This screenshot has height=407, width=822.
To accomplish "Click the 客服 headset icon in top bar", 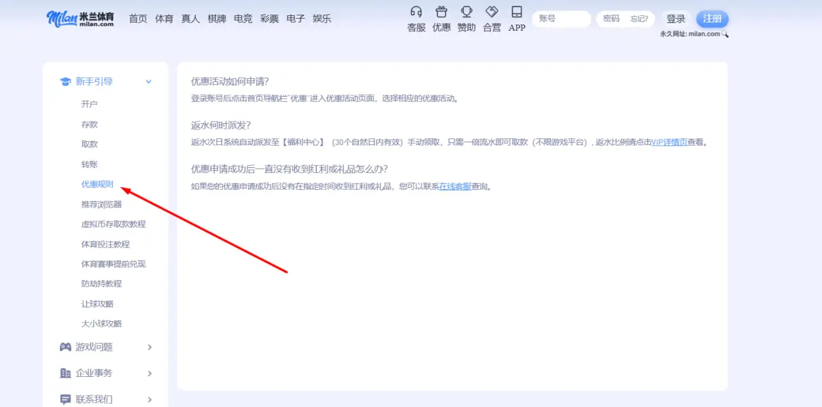I will 416,13.
